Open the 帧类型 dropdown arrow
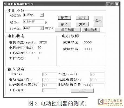124x108 pixels. (42, 15)
